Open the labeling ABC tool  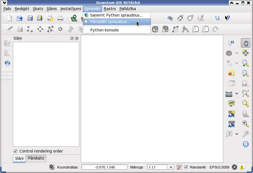click(x=170, y=18)
